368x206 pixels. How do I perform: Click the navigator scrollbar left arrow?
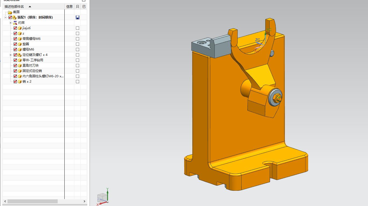click(x=5, y=201)
